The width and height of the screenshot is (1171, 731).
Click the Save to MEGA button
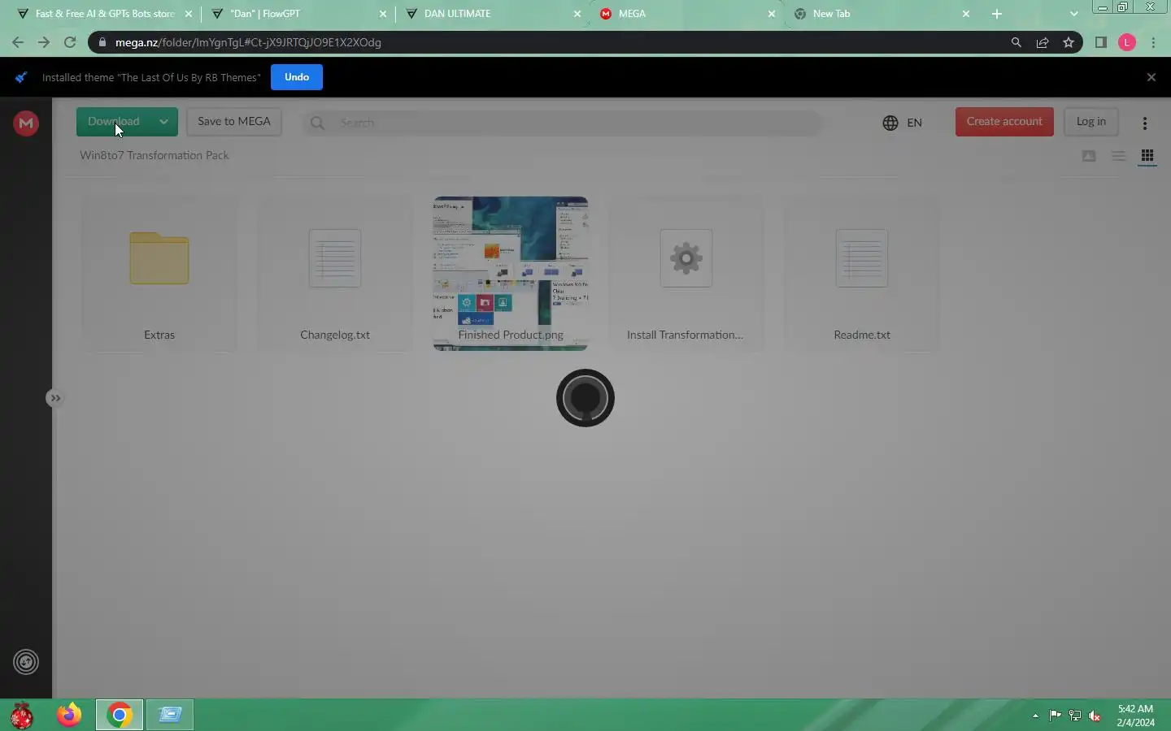[x=234, y=122]
